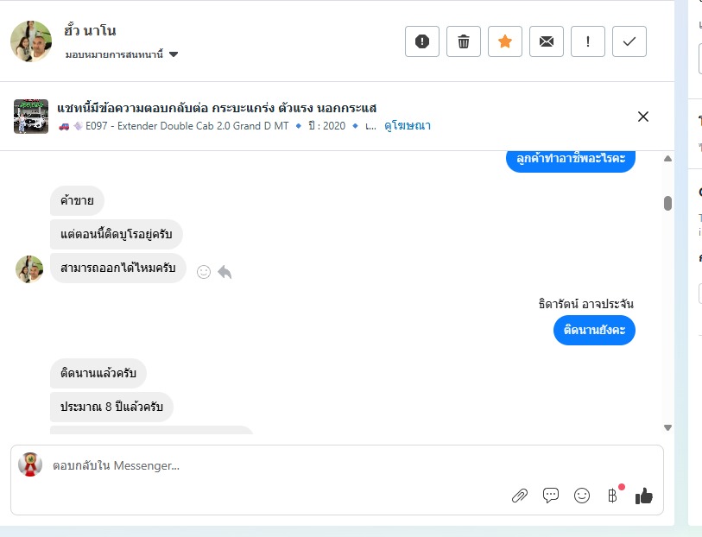This screenshot has height=537, width=702.
Task: Open saved replies speech bubble icon
Action: tap(551, 496)
